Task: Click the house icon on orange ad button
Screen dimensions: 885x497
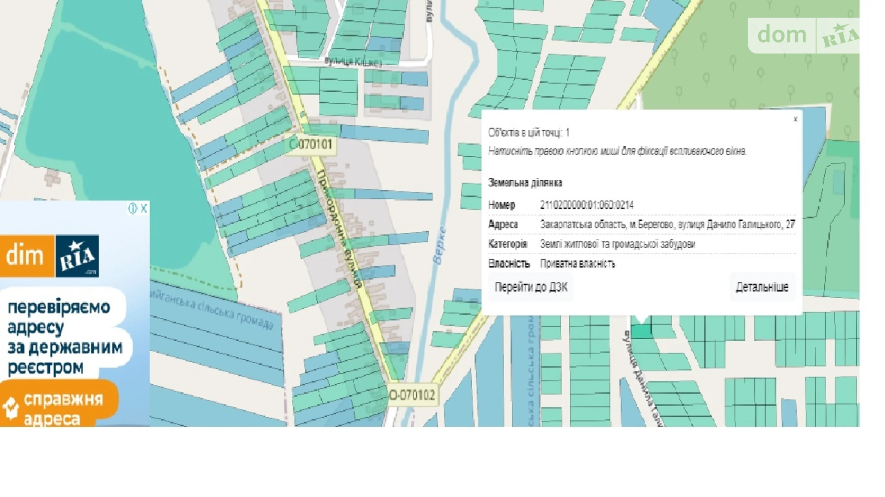Action: pos(11,408)
